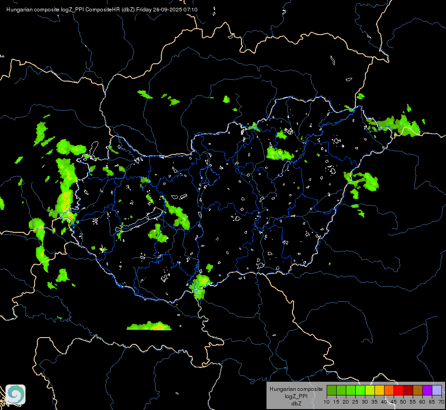The image size is (446, 410).
Task: Click the 'dbZ' unit label in legend
Action: click(x=296, y=404)
